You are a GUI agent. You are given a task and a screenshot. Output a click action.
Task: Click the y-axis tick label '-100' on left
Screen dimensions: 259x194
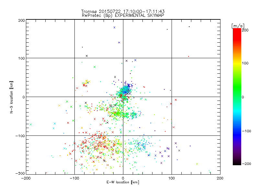(x=20, y=136)
